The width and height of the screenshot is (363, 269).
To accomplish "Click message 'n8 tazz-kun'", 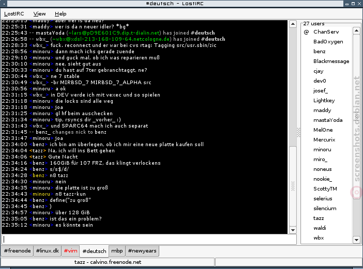I will click(x=70, y=194).
